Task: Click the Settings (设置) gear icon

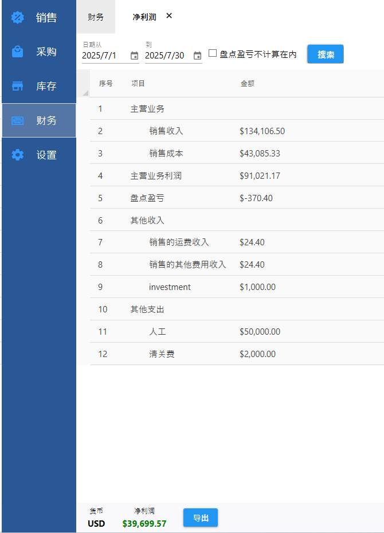Action: point(18,155)
